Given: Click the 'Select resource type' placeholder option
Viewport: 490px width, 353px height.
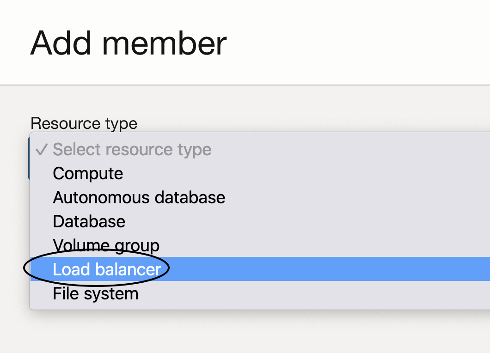Looking at the screenshot, I should 132,150.
